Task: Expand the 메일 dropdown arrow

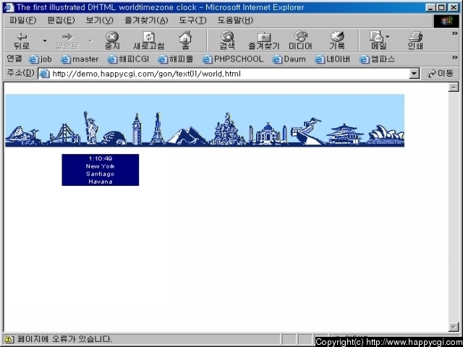Action: tap(388, 37)
